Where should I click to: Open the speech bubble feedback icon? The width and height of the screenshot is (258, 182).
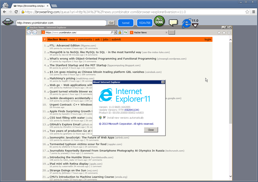tap(173, 23)
